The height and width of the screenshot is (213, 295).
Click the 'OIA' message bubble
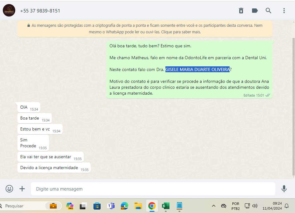point(29,107)
